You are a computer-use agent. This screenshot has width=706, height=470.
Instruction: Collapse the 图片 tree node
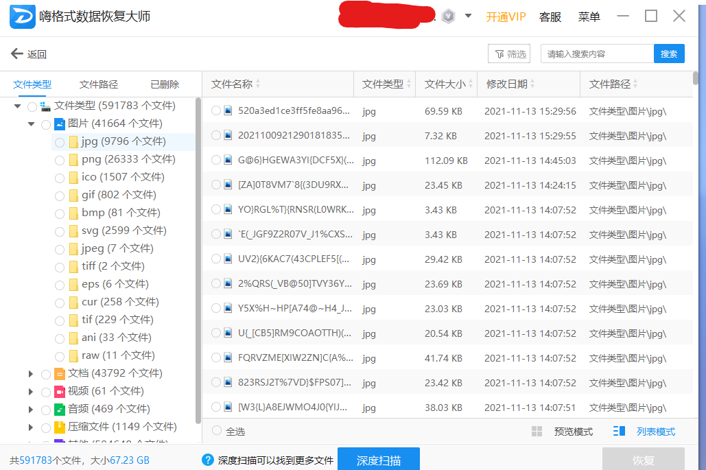tap(31, 124)
